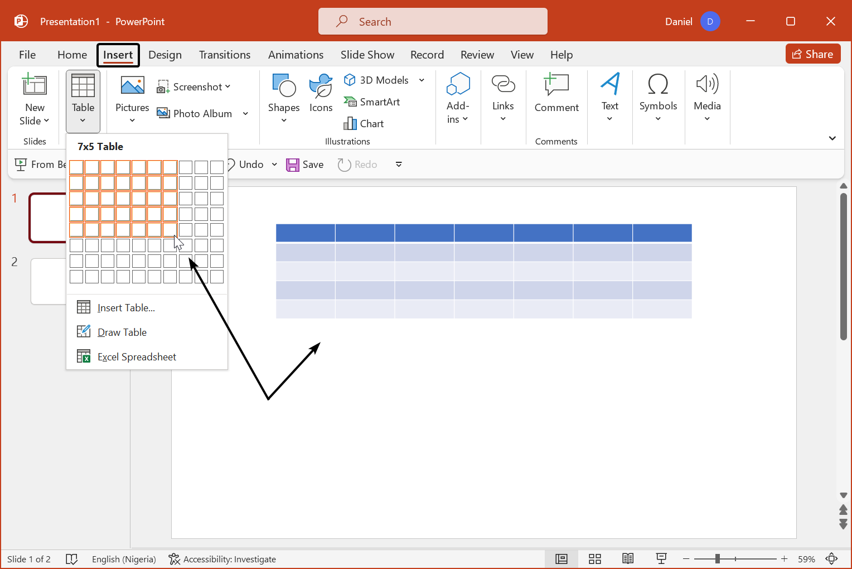Image resolution: width=852 pixels, height=569 pixels.
Task: Fit slide to current window
Action: point(831,559)
